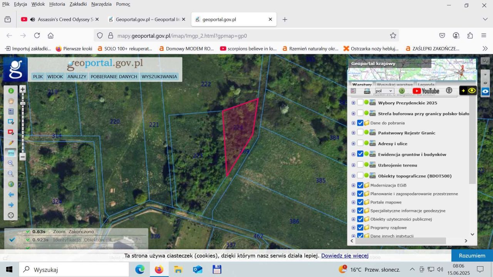Image resolution: width=493 pixels, height=277 pixels.
Task: Uncheck Ewidencja gruntów i budynków layer
Action: click(x=360, y=154)
